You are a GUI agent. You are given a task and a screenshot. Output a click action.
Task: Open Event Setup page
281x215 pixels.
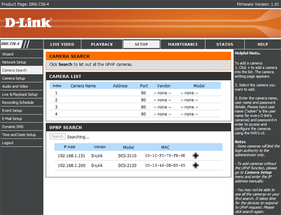tap(21, 111)
